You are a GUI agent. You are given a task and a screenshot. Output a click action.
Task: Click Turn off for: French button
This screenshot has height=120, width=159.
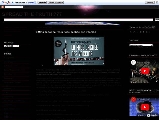(x=56, y=2)
